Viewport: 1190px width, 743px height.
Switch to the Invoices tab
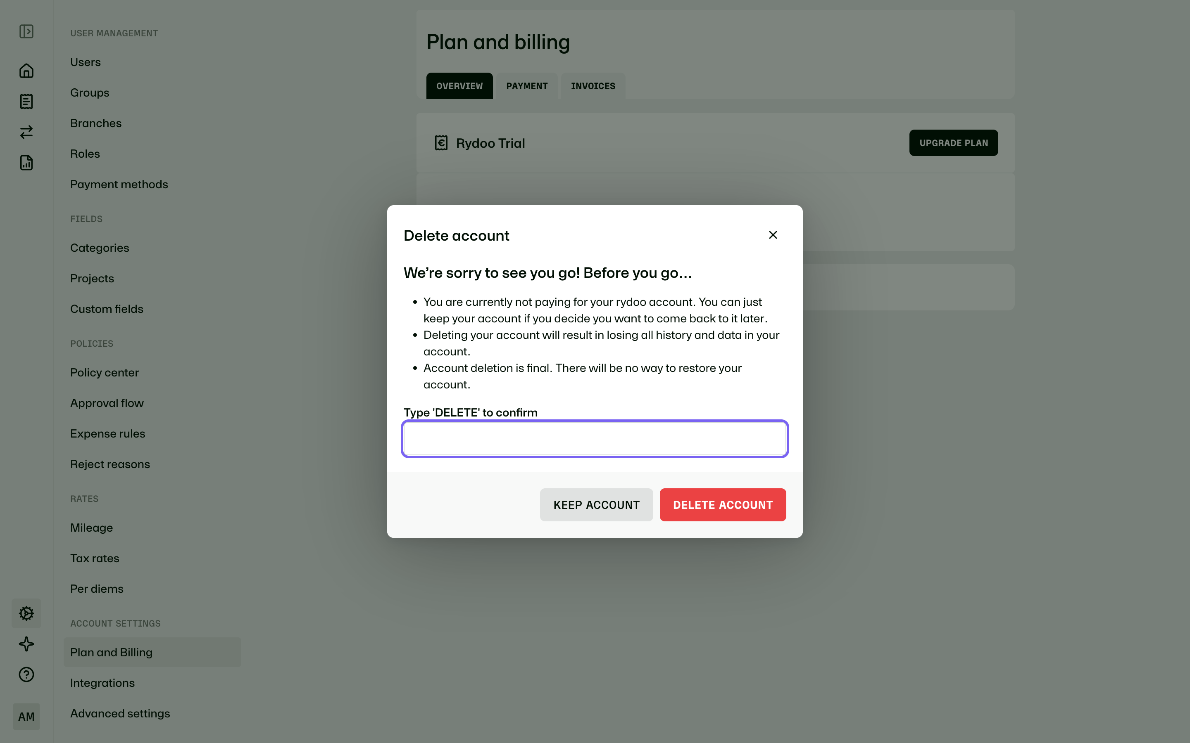(593, 86)
